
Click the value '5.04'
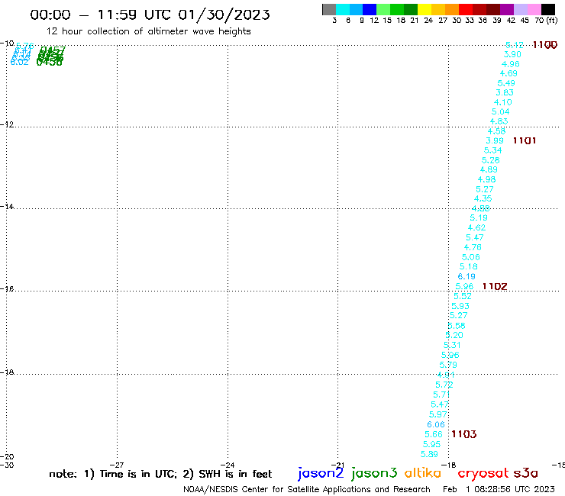point(501,111)
